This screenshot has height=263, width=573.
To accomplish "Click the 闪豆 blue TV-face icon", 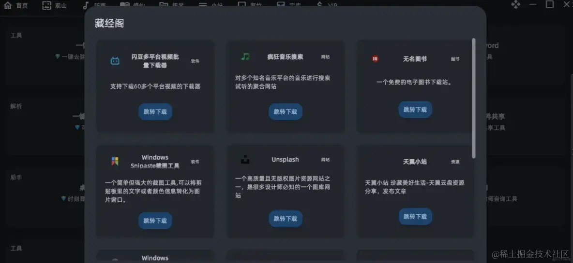I will tap(115, 61).
